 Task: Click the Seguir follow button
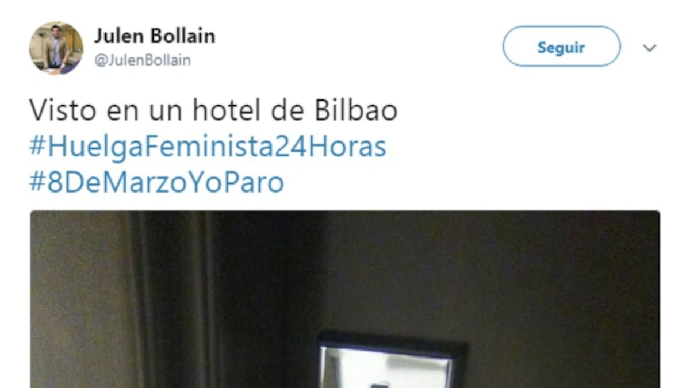(561, 47)
